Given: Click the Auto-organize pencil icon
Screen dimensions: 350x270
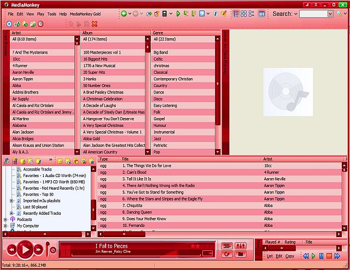Looking at the screenshot, I should click(x=224, y=14).
